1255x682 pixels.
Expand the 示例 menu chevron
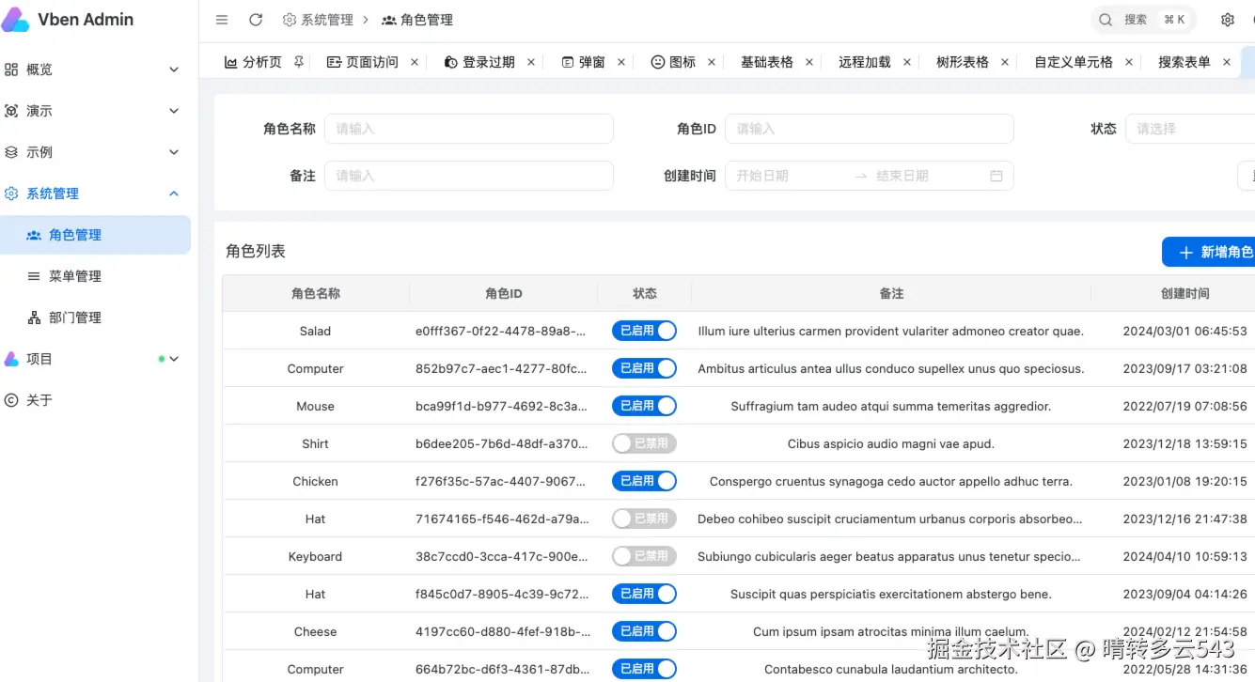(x=174, y=152)
